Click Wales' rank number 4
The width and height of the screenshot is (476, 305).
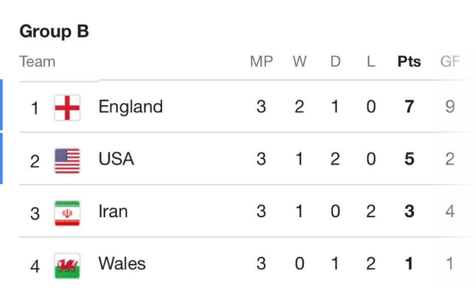[x=35, y=266]
